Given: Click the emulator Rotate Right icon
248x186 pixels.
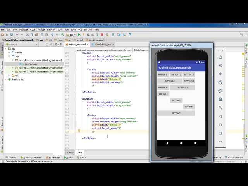Looking at the screenshot, I should click(220, 91).
